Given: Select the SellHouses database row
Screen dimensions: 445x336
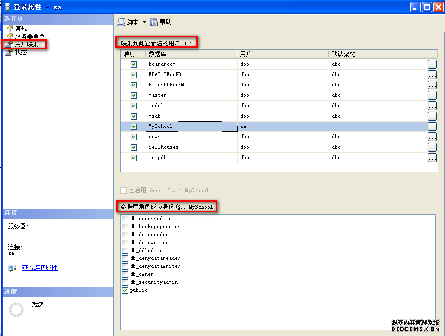Looking at the screenshot, I should pyautogui.click(x=163, y=147).
